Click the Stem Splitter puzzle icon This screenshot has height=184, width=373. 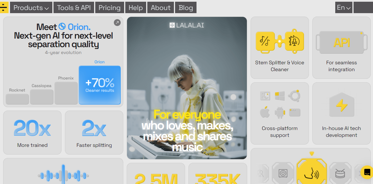click(x=280, y=41)
